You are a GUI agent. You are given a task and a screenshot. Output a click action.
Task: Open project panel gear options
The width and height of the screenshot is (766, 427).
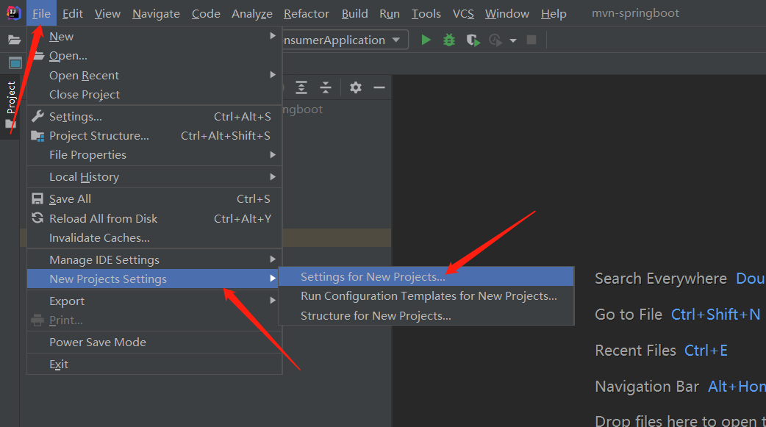click(x=356, y=87)
